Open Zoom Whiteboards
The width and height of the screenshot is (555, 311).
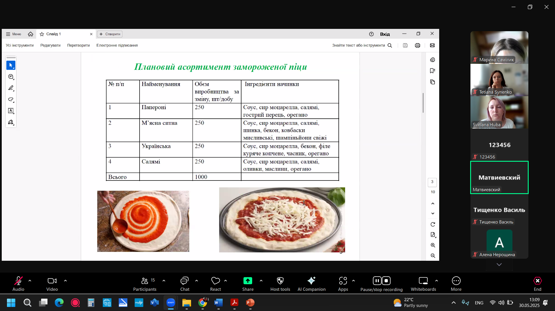[x=423, y=284]
